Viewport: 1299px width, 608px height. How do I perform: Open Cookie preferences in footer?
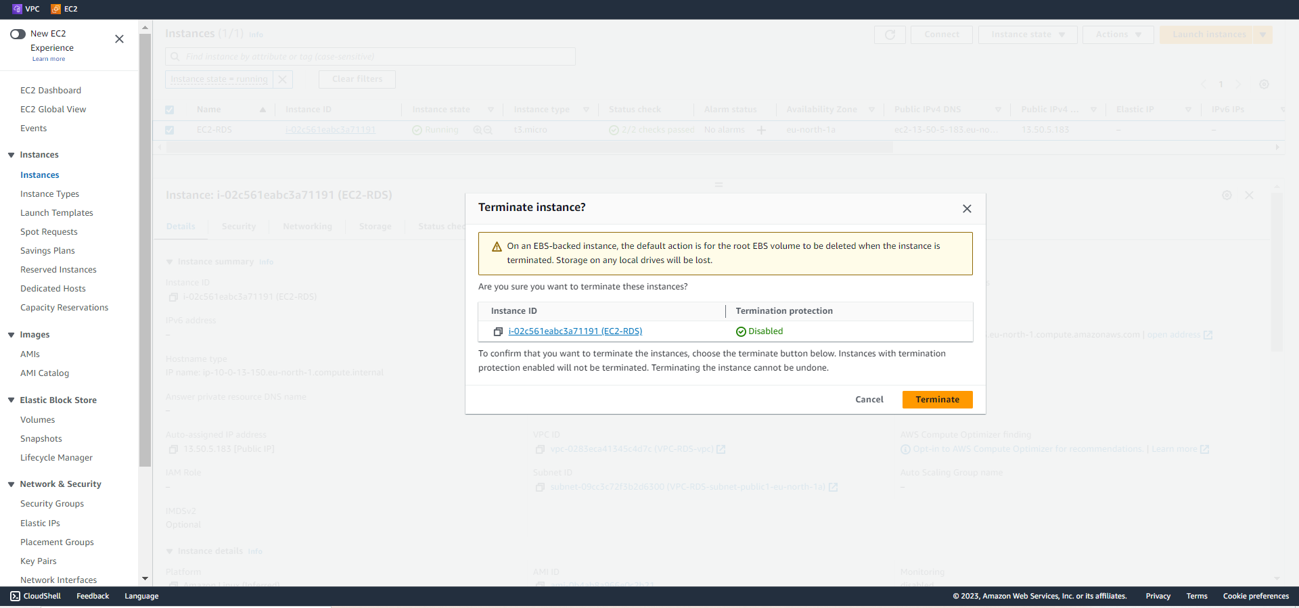pos(1256,597)
